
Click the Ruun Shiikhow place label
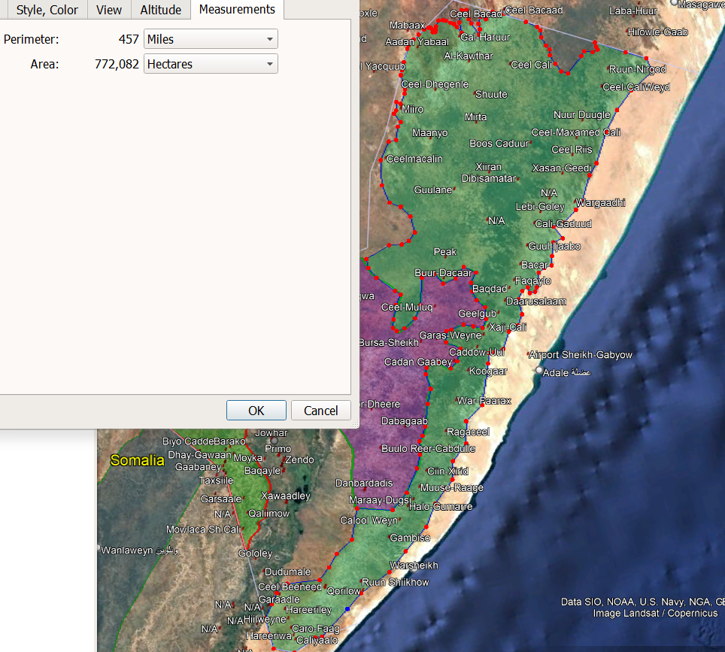(x=395, y=582)
